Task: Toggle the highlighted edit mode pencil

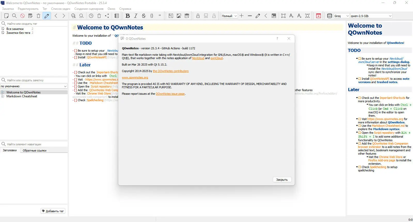Action: tap(46, 16)
